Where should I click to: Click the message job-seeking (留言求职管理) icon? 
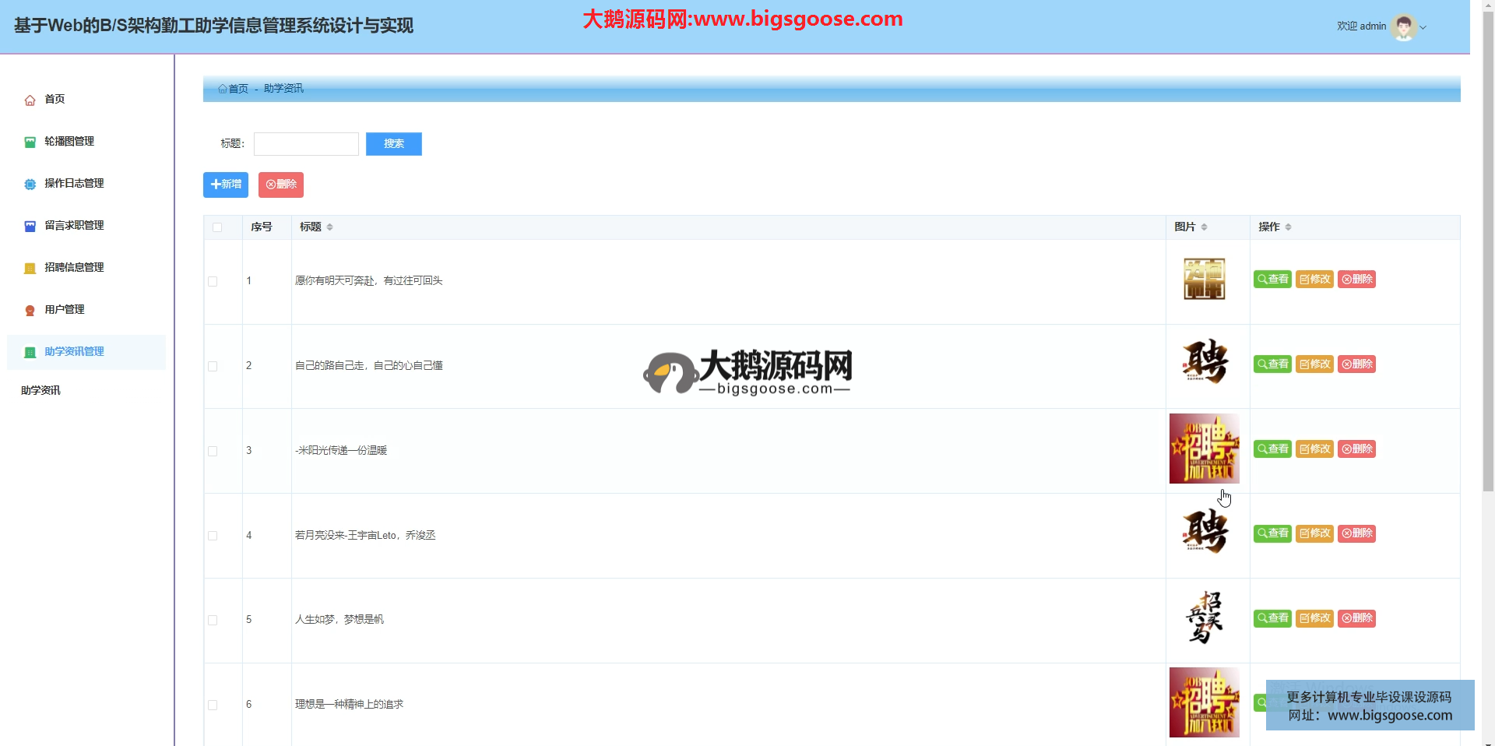tap(30, 227)
